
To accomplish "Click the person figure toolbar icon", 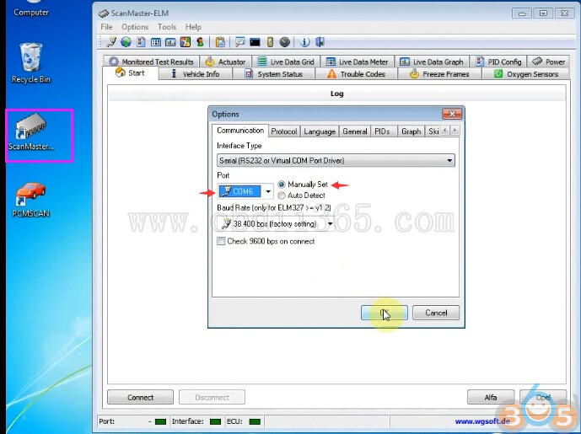I will click(x=200, y=42).
